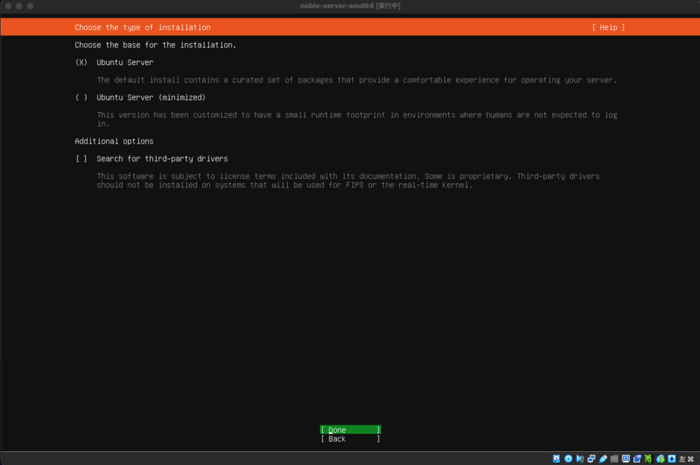Click the window title noble-server-amd64
700x465 pixels.
coord(350,5)
